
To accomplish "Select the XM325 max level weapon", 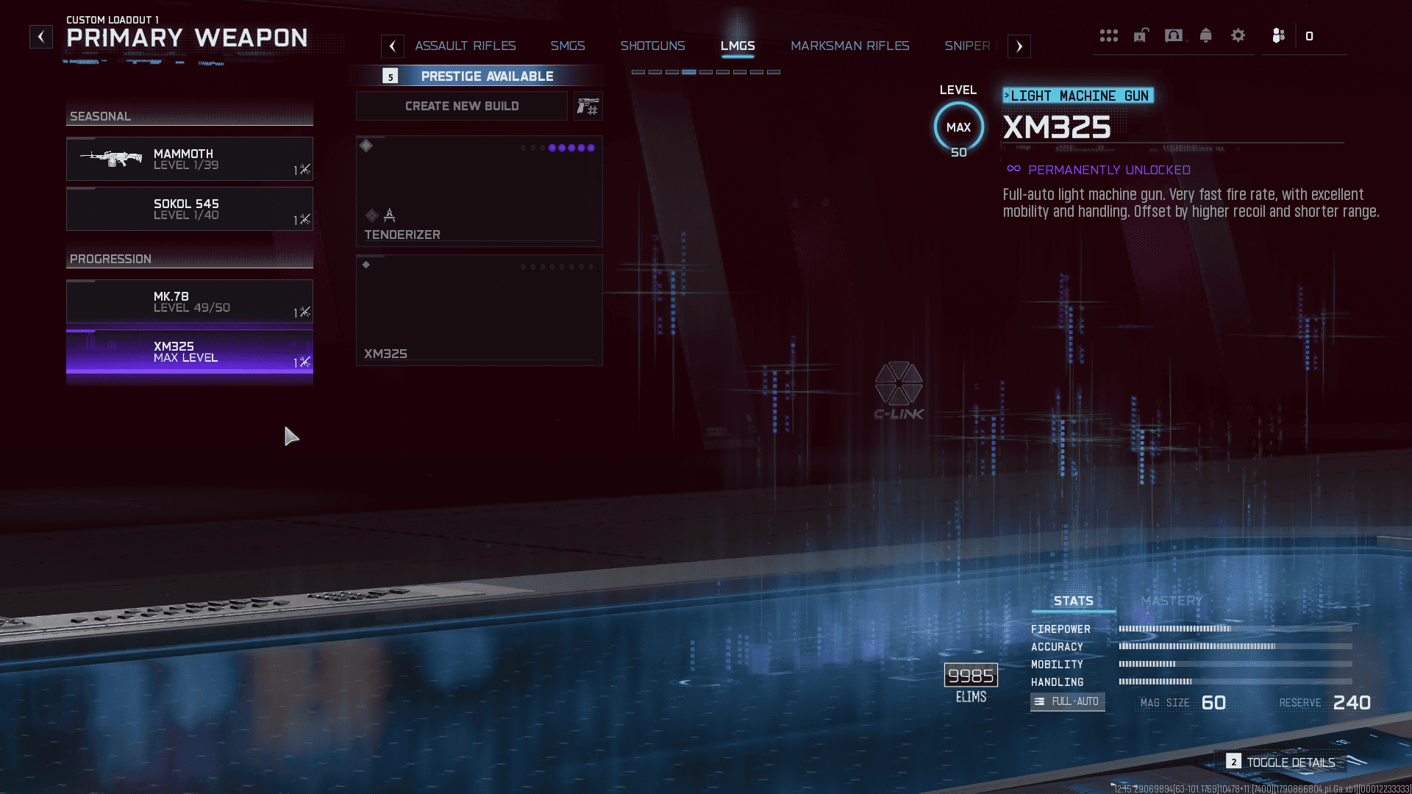I will click(x=190, y=351).
